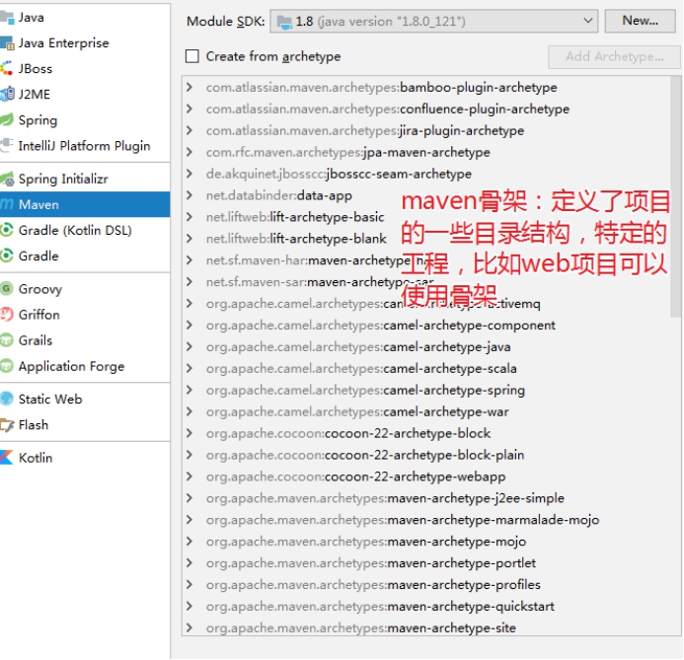Viewport: 684px width, 660px height.
Task: Click the Maven m icon
Action: (x=7, y=204)
